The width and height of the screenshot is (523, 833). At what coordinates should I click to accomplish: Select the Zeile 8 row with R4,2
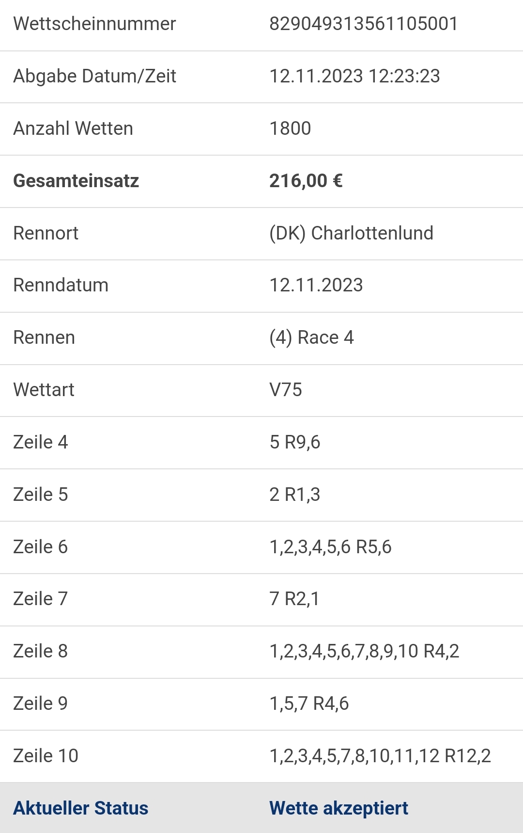tap(261, 652)
